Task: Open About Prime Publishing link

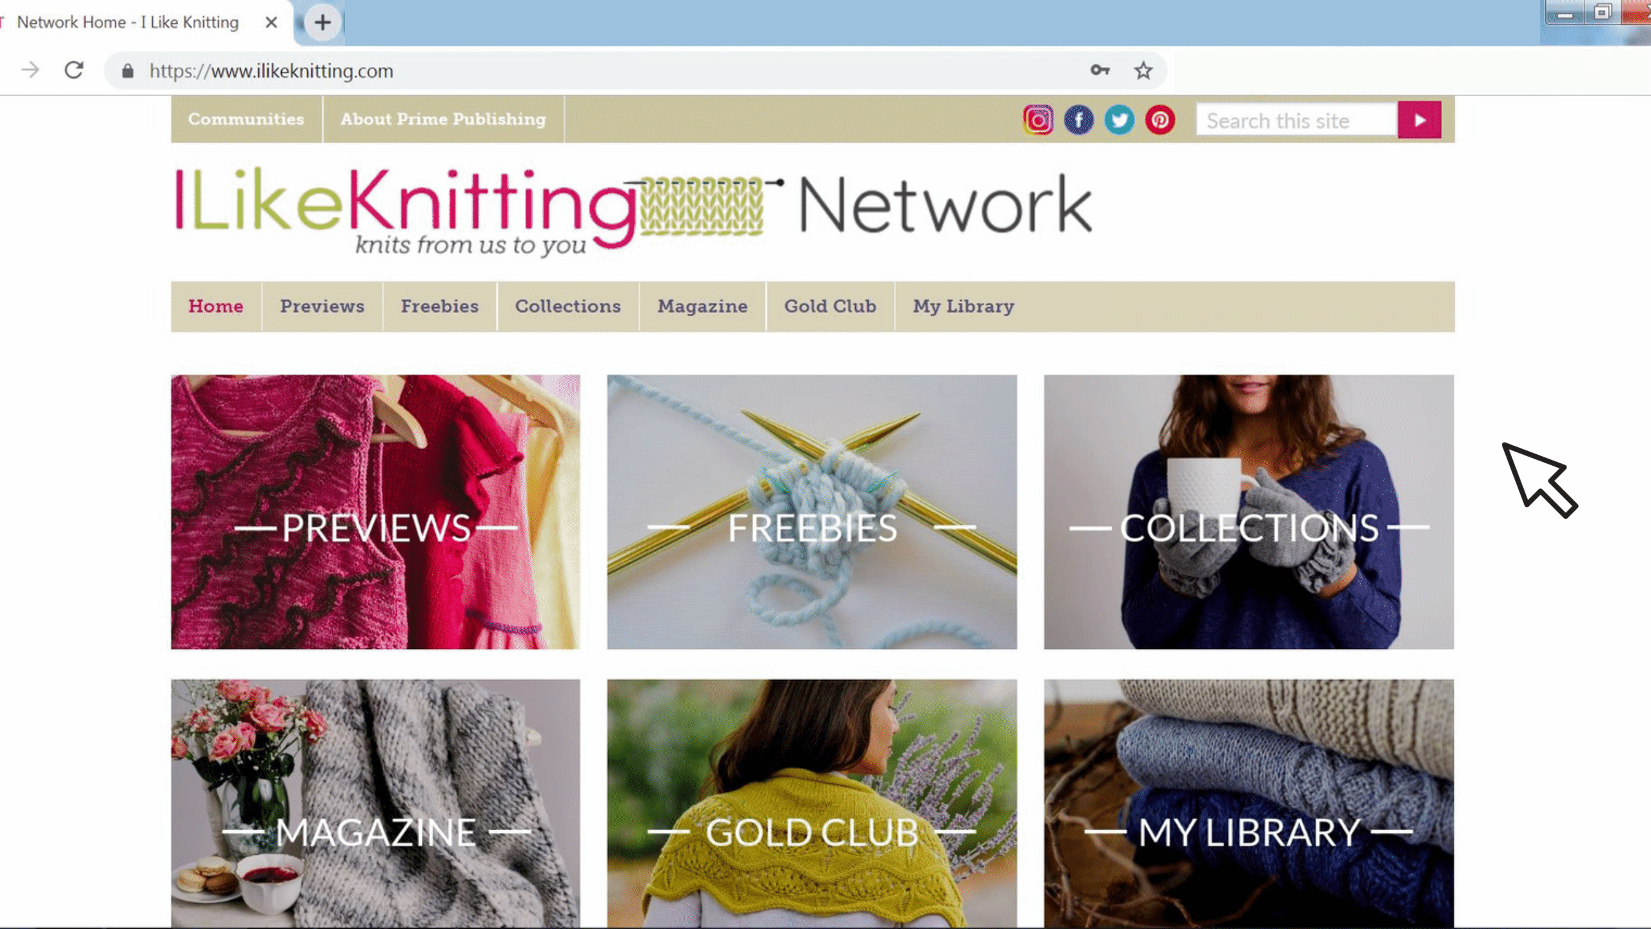Action: [443, 119]
